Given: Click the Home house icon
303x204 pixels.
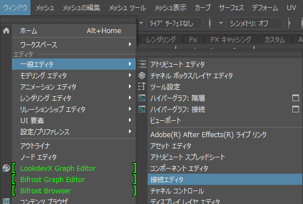Looking at the screenshot, I should click(6, 30).
